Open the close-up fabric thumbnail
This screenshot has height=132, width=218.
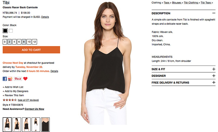tap(45, 124)
